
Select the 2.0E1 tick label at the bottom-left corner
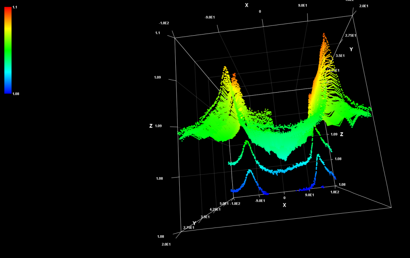click(166, 244)
